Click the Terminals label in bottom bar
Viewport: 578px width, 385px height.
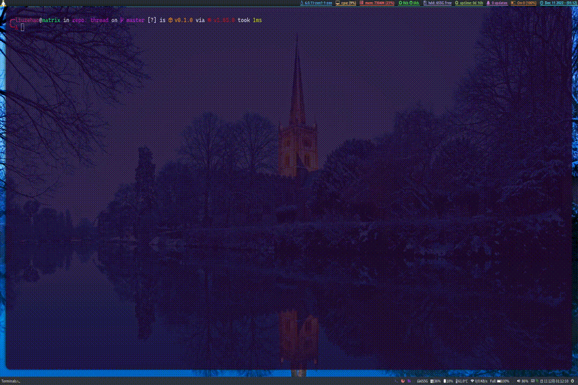click(x=10, y=381)
